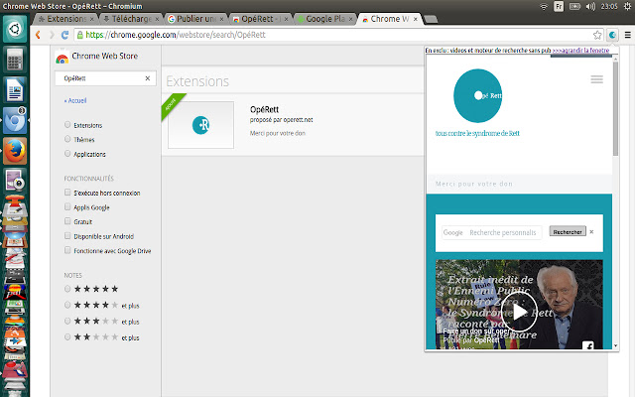The width and height of the screenshot is (635, 397).
Task: Check Disponible sur Android
Action: [67, 236]
